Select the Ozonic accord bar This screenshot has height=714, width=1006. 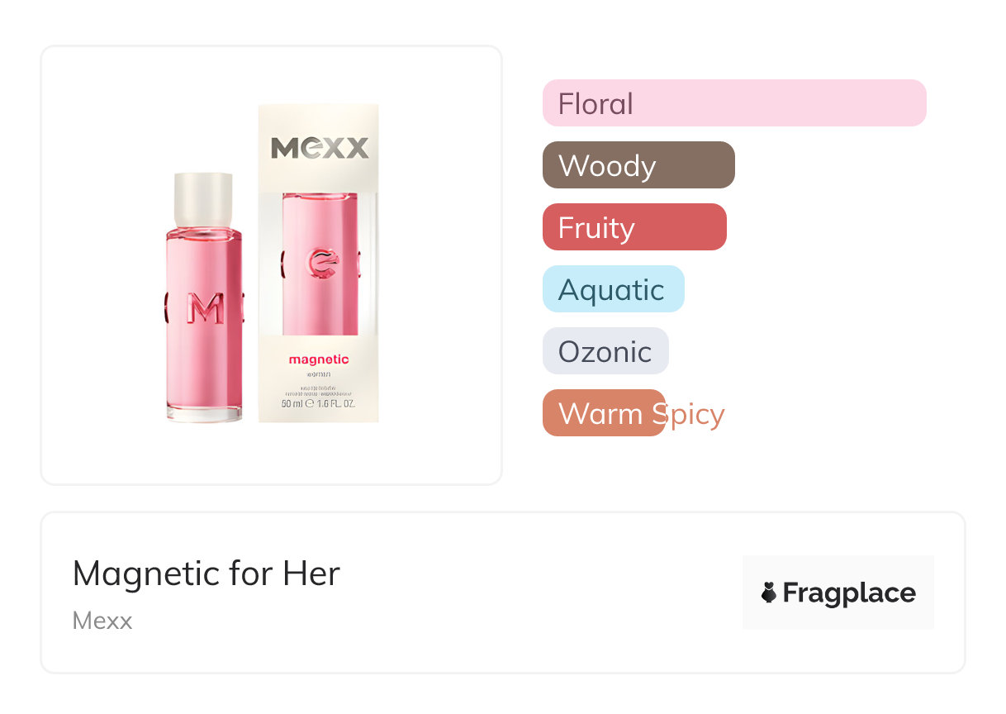(x=605, y=351)
